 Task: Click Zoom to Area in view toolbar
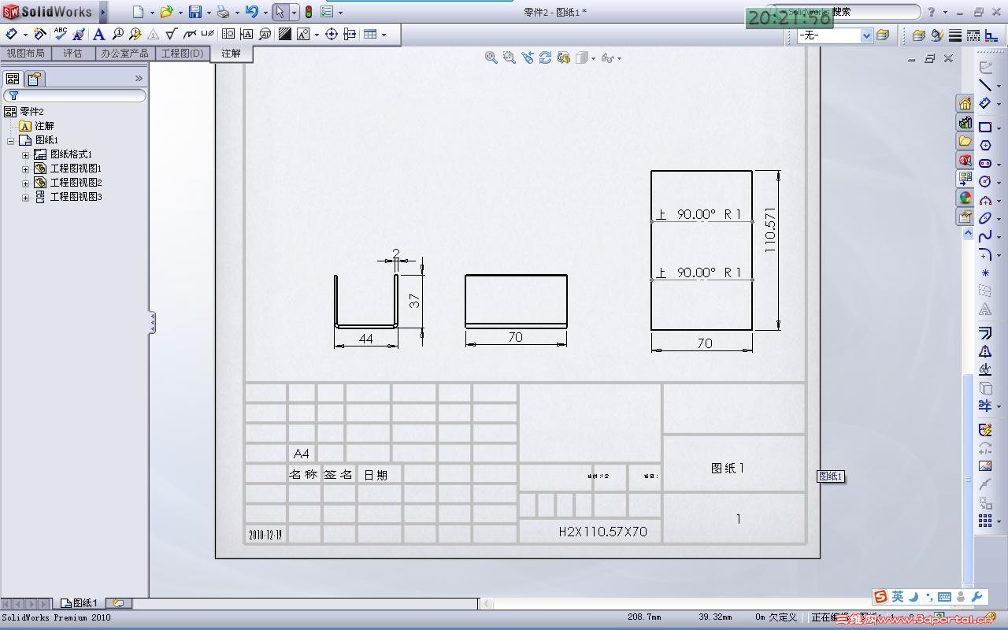pyautogui.click(x=510, y=57)
